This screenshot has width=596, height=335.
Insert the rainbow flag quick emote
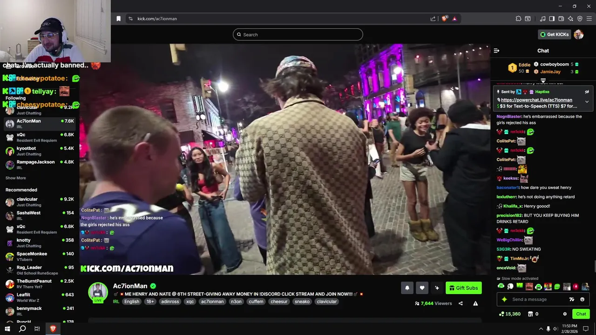(548, 287)
